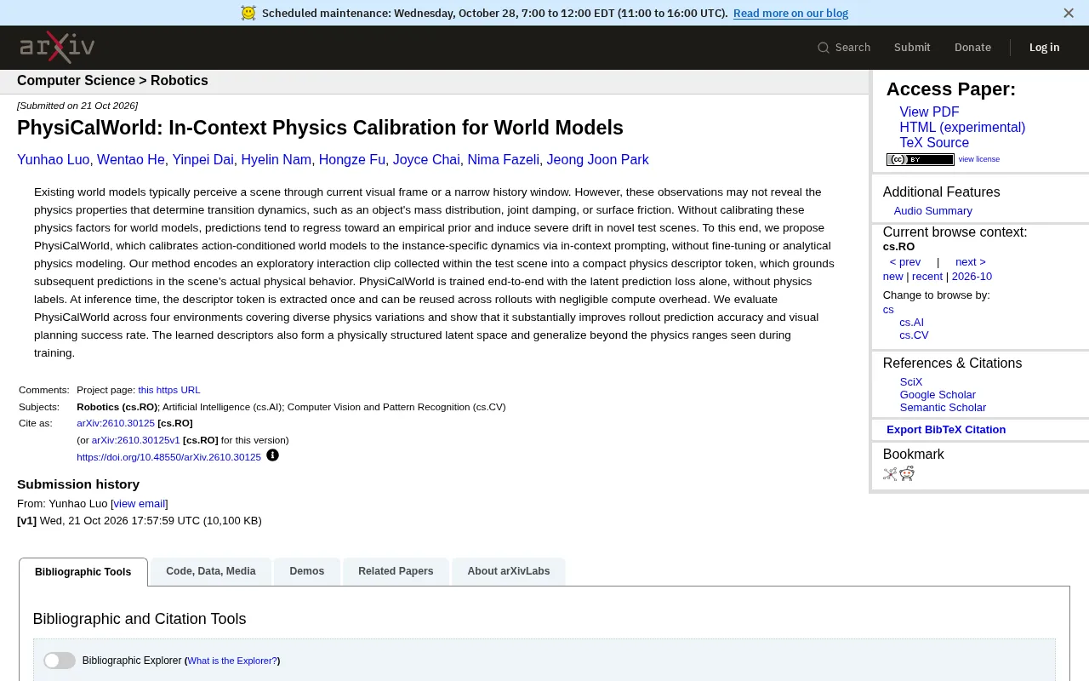
Task: Open the new cs.RO listings link
Action: click(x=892, y=277)
